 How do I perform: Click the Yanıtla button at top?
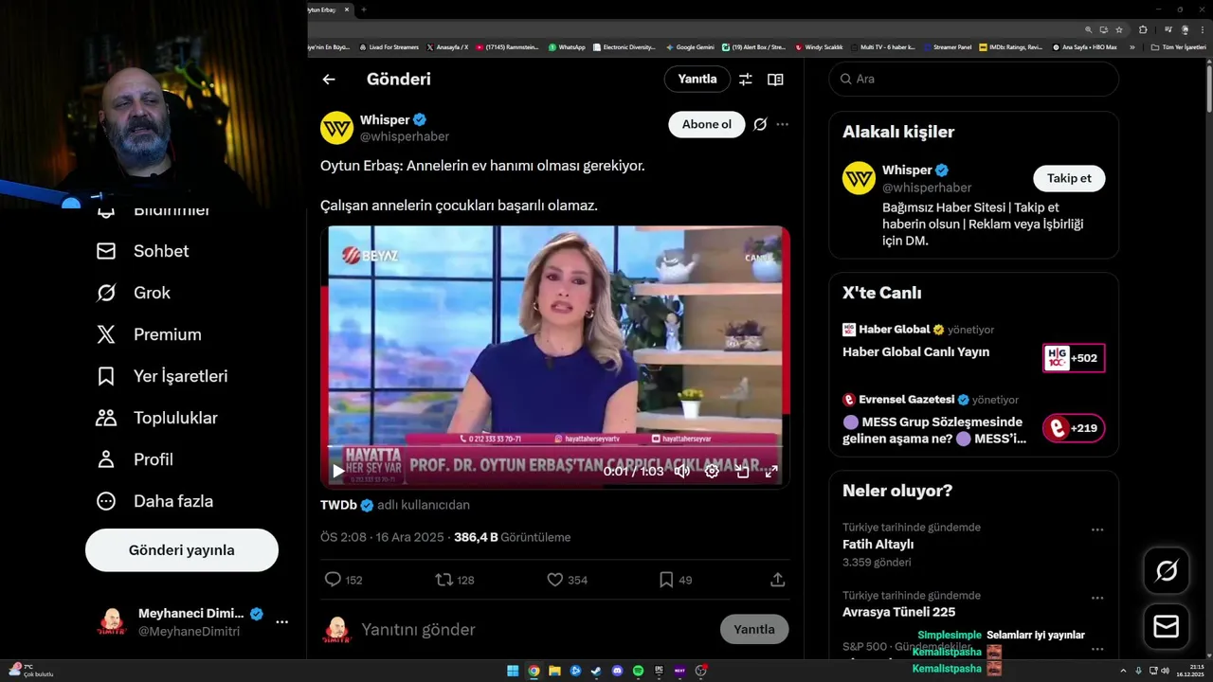(697, 79)
